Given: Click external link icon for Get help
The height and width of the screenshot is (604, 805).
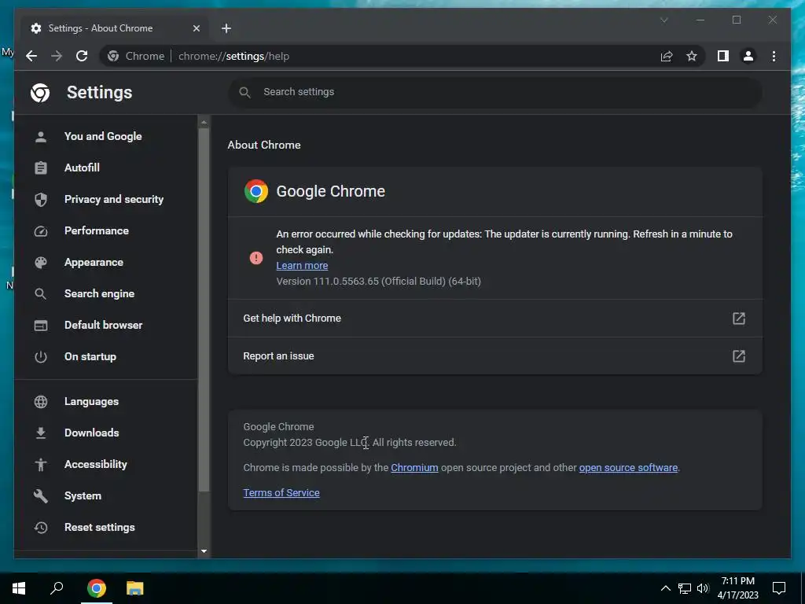Looking at the screenshot, I should pyautogui.click(x=738, y=319).
